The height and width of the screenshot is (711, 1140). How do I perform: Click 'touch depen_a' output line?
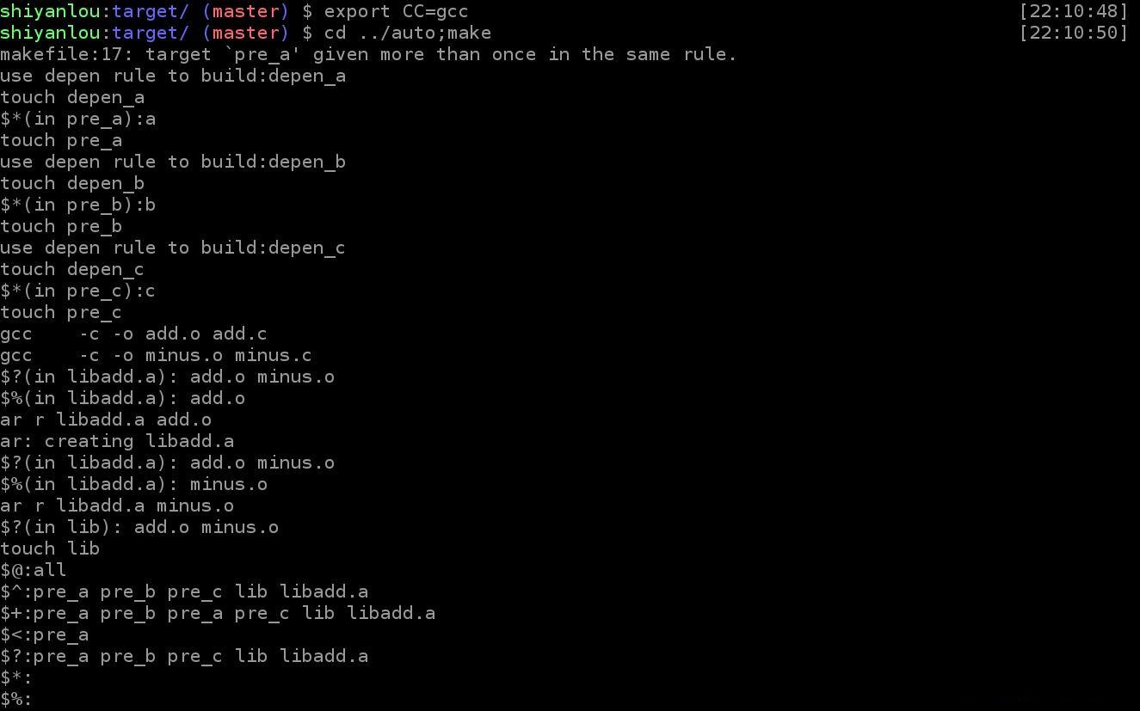(72, 97)
